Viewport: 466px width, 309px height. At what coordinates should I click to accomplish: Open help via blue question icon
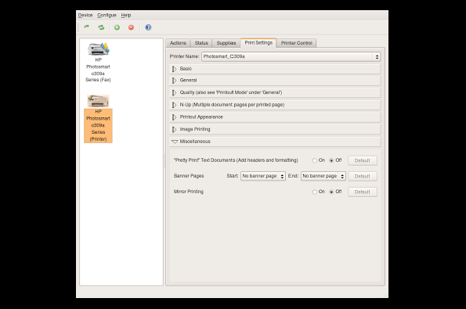[x=148, y=27]
